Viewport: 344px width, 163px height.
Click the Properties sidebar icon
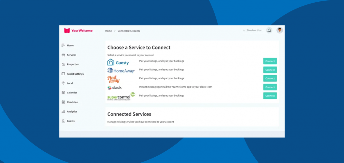click(x=63, y=64)
